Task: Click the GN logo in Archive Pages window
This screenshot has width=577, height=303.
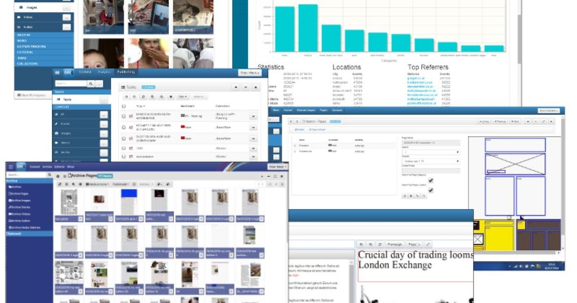Action: click(20, 166)
